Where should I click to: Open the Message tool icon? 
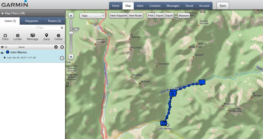pos(33,35)
